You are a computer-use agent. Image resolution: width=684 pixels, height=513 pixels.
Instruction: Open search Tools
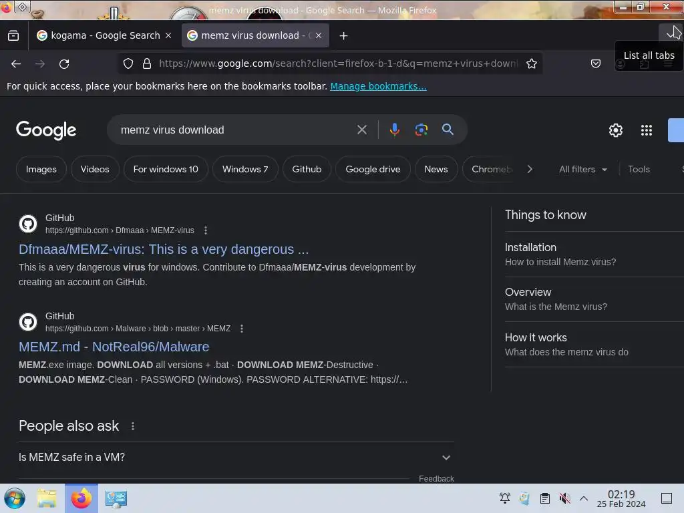639,169
